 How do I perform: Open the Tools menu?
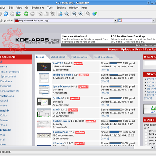pos(50,8)
